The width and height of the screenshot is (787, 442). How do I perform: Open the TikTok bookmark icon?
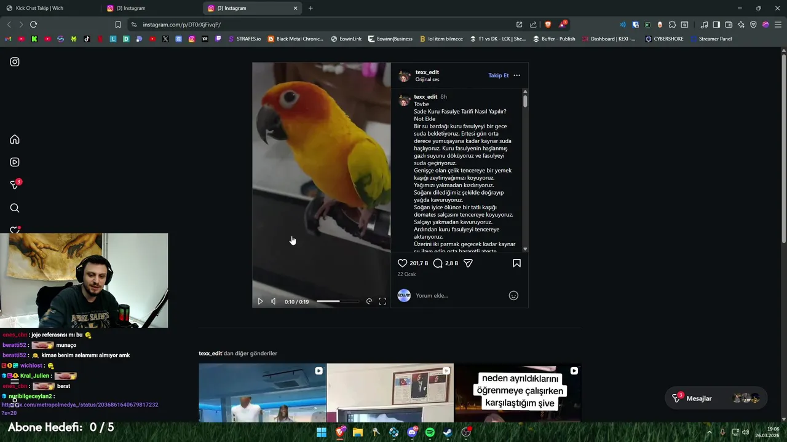(x=87, y=39)
